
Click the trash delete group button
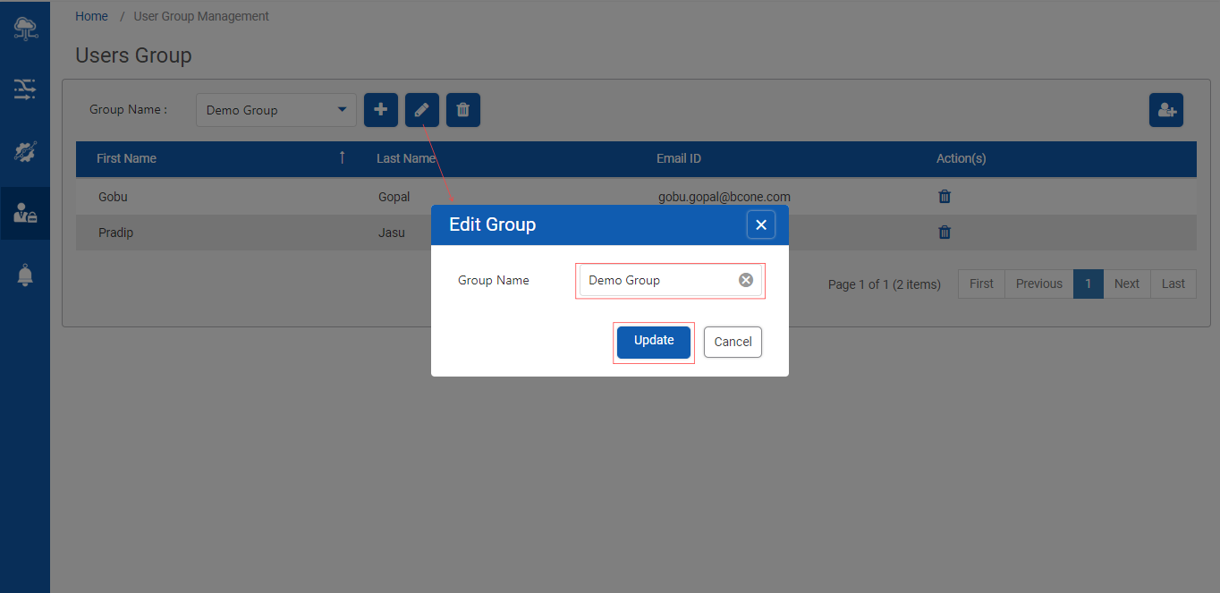463,110
